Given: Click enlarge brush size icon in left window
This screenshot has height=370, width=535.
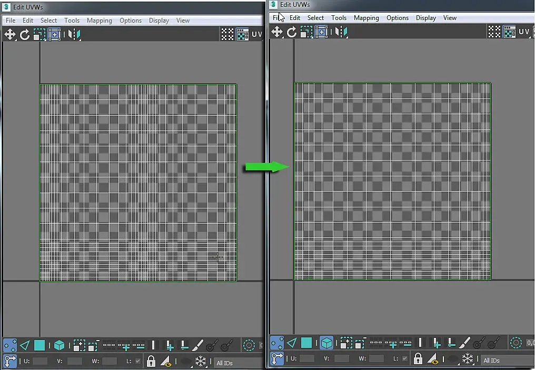Looking at the screenshot, I should tap(212, 345).
